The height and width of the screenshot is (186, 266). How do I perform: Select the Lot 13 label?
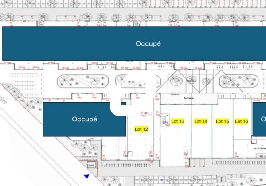pos(177,121)
